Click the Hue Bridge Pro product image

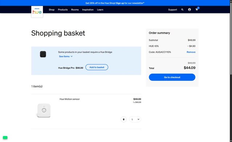click(43, 54)
